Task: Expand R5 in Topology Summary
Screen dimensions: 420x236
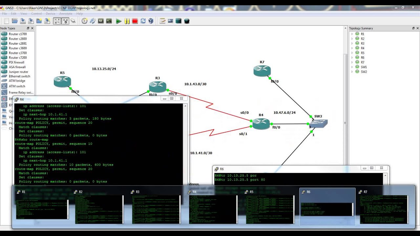Action: point(352,53)
